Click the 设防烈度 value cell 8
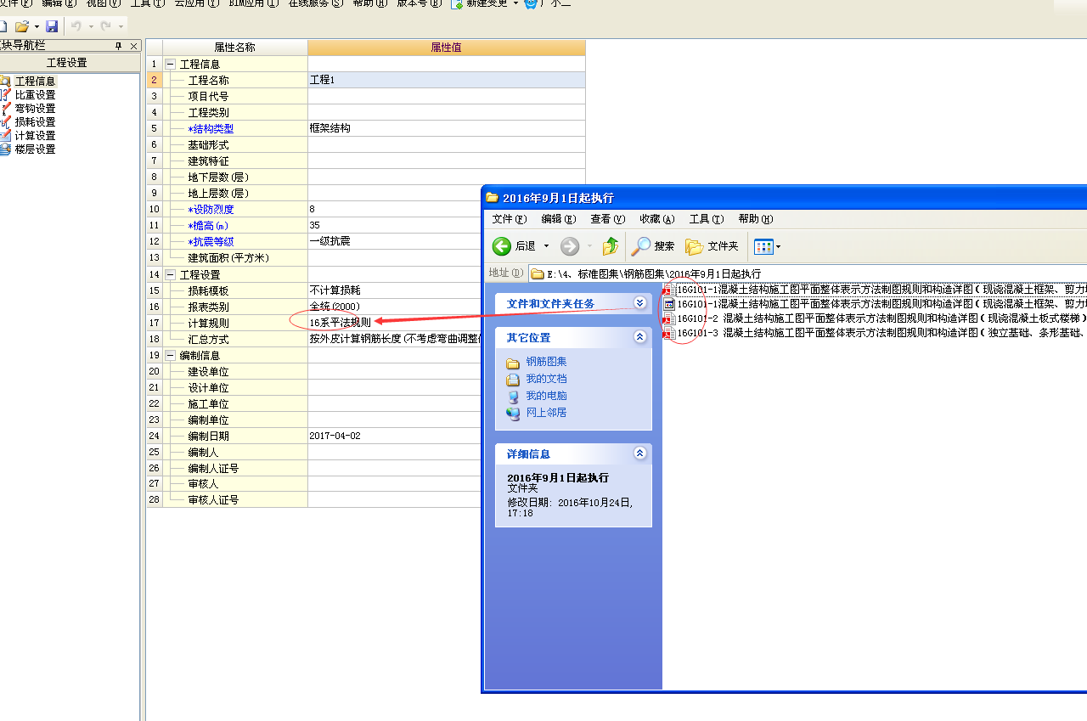Viewport: 1087px width, 721px height. (x=395, y=209)
